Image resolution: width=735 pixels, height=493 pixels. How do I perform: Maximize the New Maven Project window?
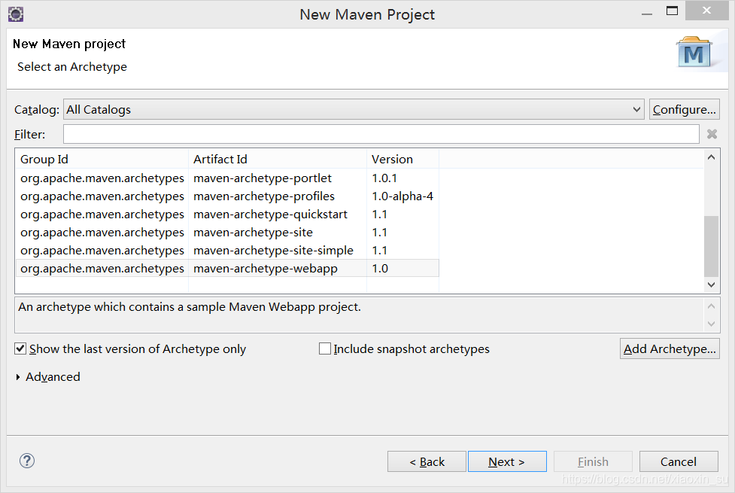coord(673,11)
